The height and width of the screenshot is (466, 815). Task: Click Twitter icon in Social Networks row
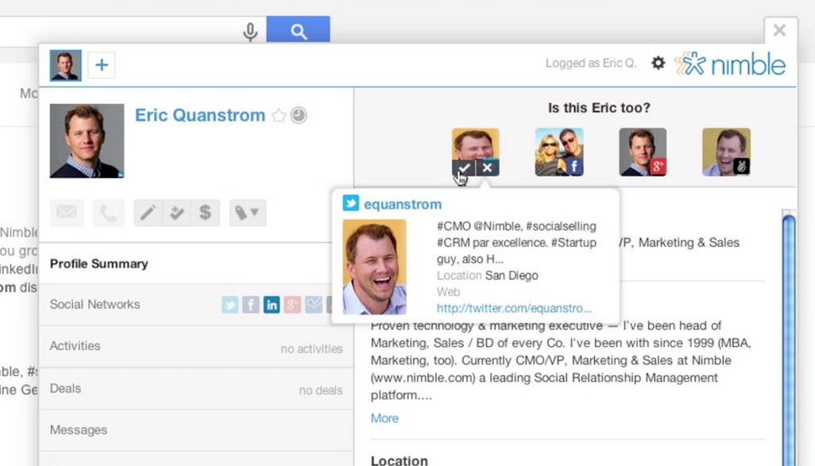[230, 304]
